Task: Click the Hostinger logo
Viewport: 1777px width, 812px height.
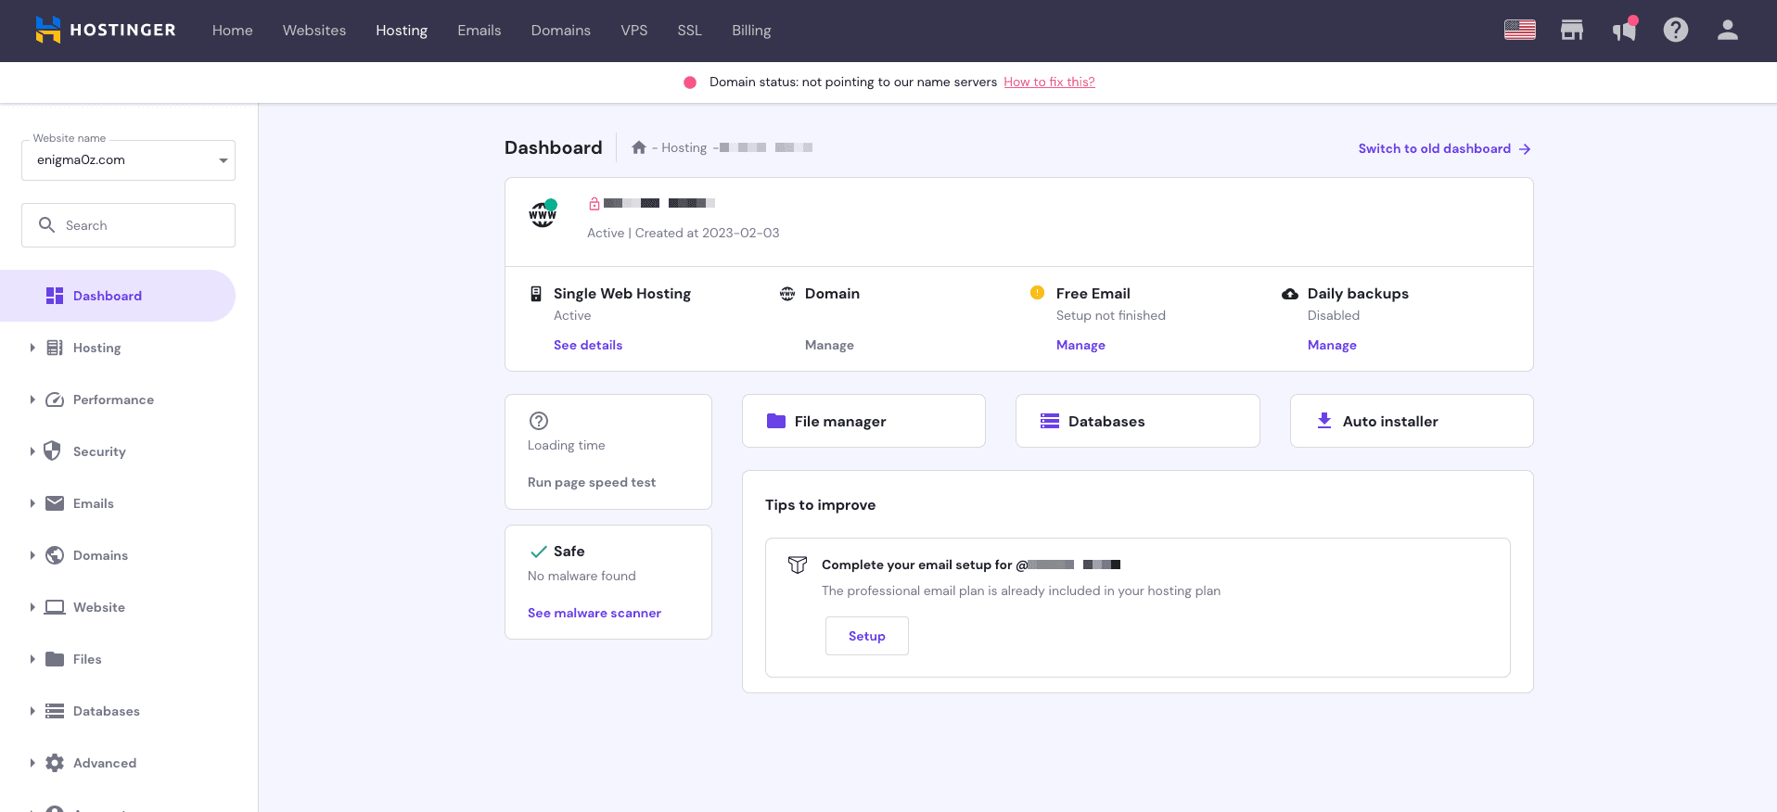Action: pyautogui.click(x=105, y=30)
